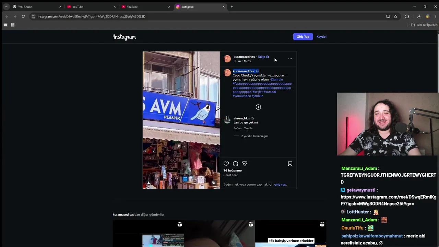439x247 pixels.
Task: Open the middle related reel thumbnail
Action: click(x=219, y=234)
